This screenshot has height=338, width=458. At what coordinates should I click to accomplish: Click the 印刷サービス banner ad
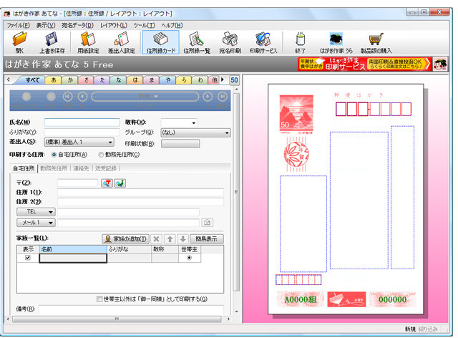(x=364, y=64)
